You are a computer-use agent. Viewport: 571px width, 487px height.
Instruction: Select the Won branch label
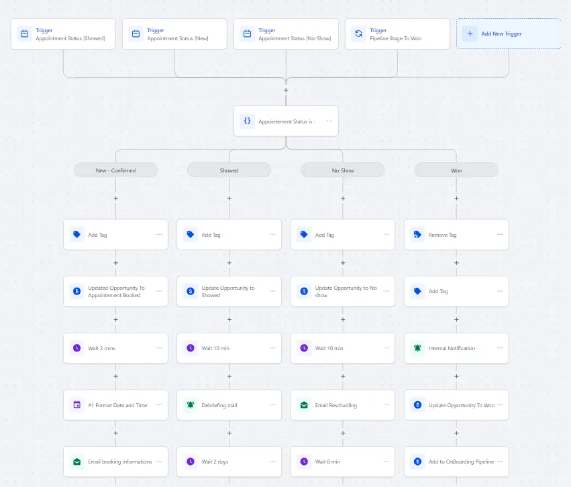click(456, 170)
